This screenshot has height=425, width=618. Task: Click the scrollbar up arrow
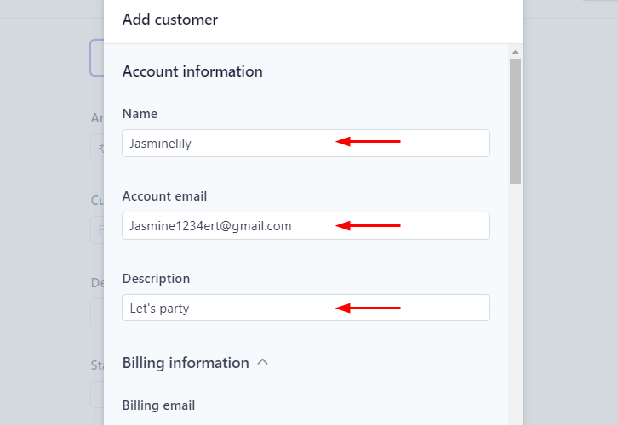tap(515, 53)
